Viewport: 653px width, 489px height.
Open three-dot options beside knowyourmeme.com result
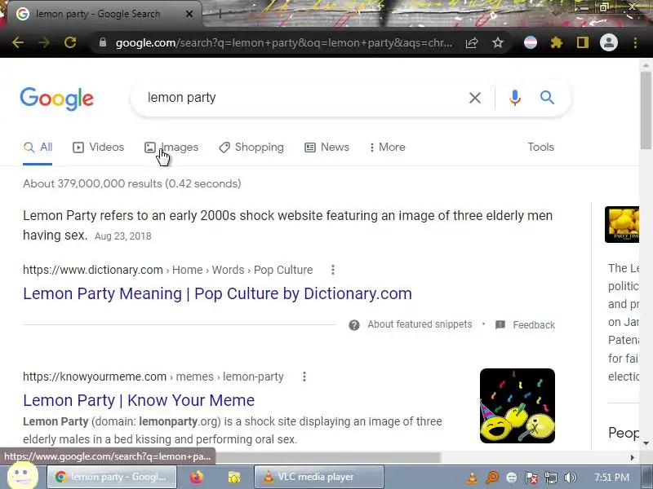pos(304,377)
